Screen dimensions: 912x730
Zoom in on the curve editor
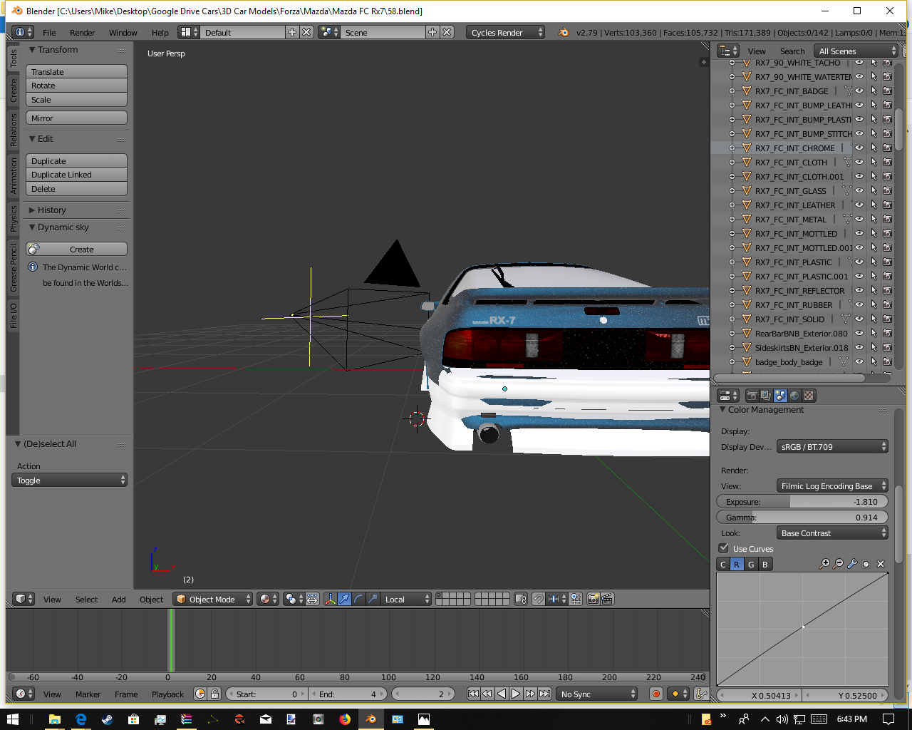[x=824, y=564]
